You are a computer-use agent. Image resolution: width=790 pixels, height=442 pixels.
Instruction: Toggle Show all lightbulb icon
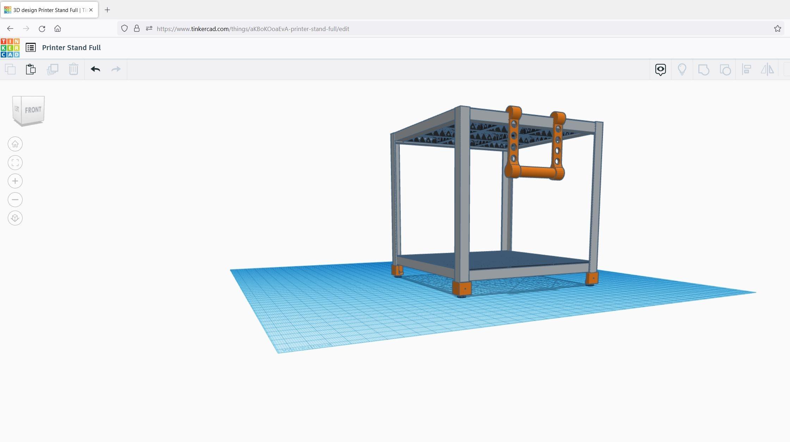(682, 69)
